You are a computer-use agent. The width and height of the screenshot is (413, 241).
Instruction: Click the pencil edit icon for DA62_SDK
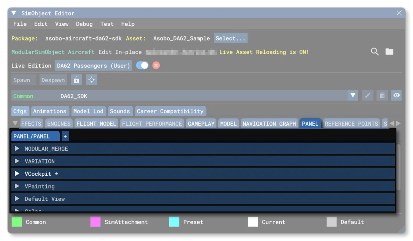pos(367,95)
